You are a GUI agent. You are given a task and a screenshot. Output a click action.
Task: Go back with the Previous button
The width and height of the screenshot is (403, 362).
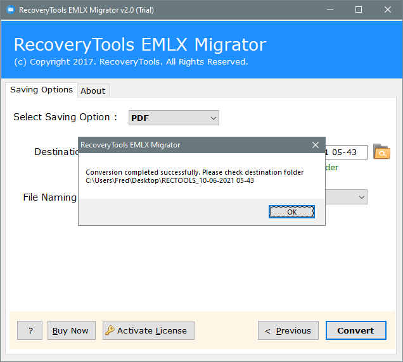(288, 330)
